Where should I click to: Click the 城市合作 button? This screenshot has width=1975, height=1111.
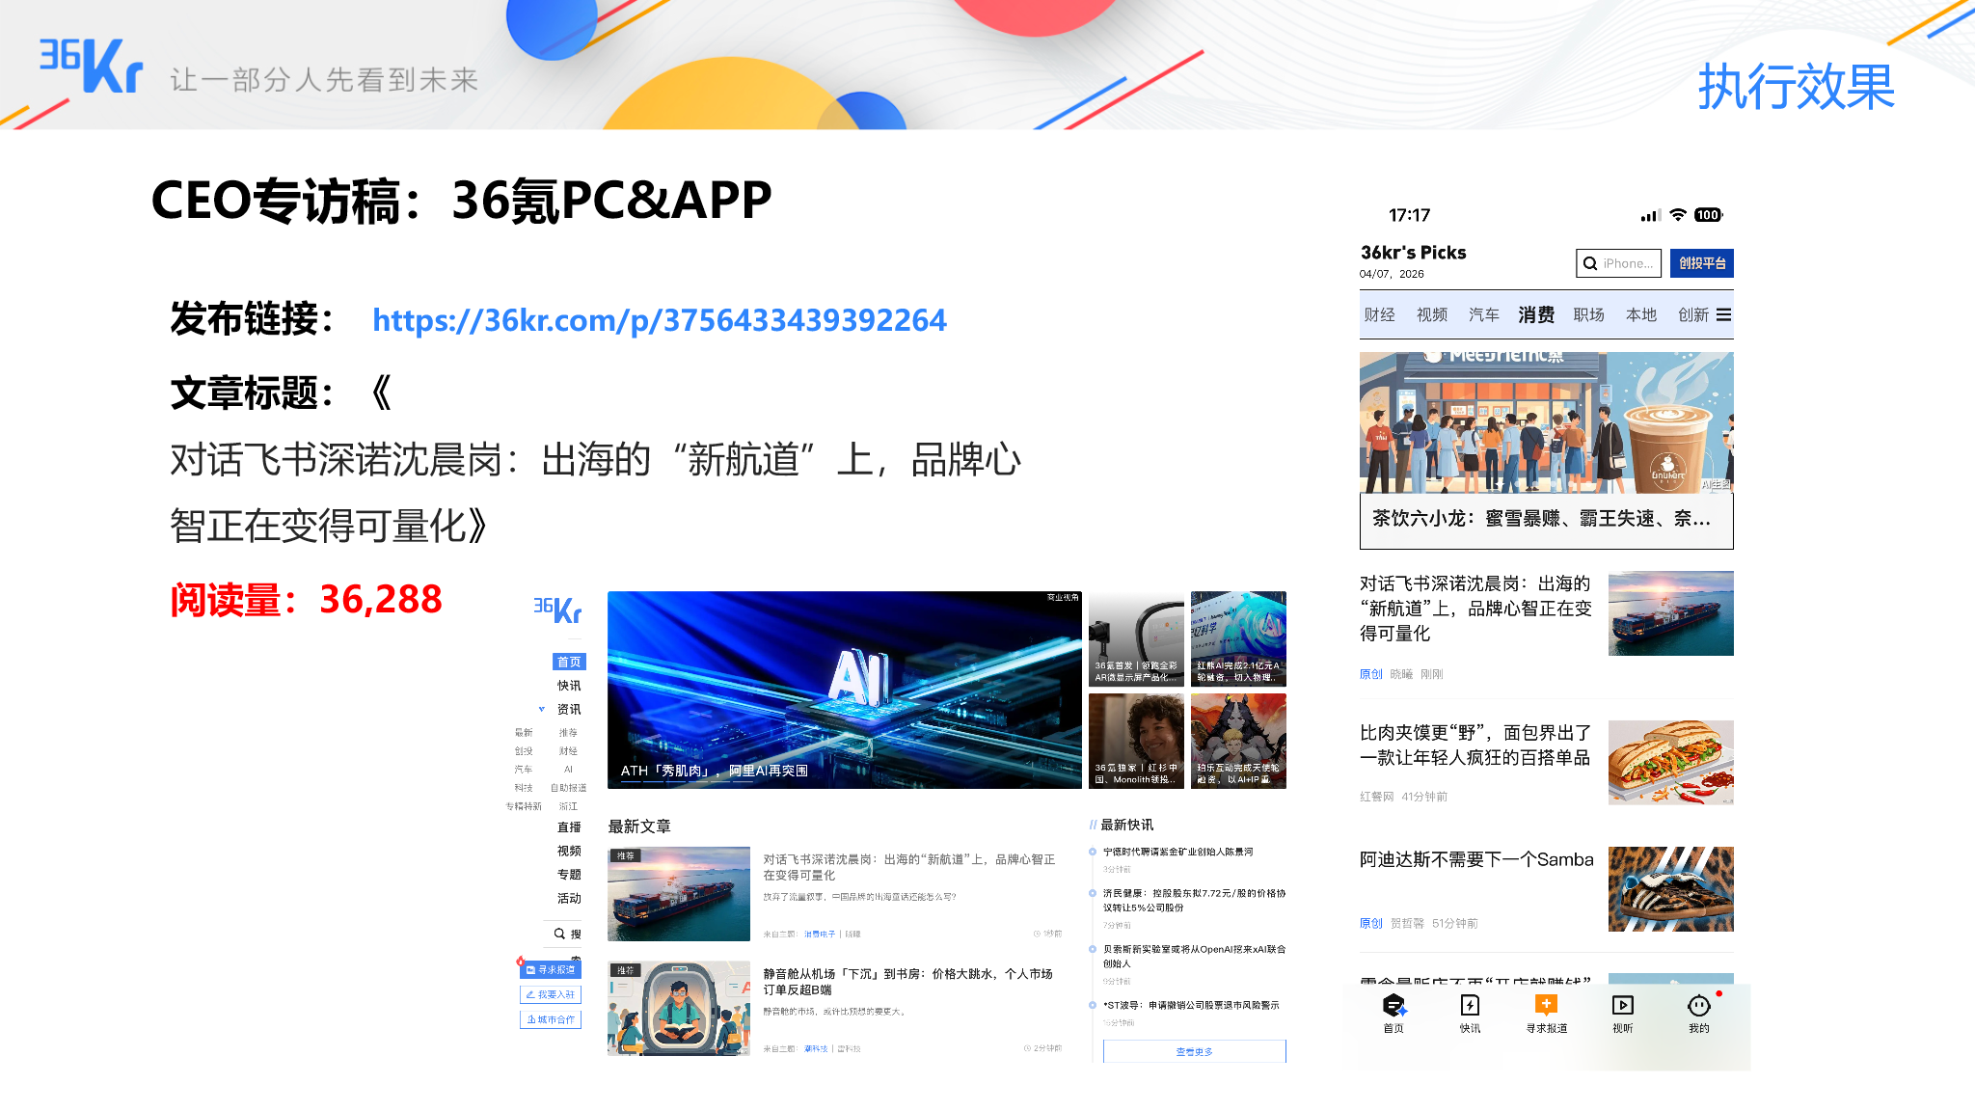(551, 1019)
